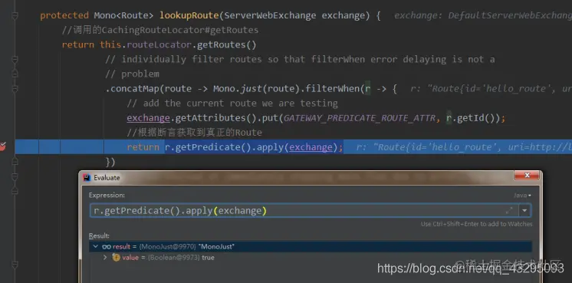Click the ServerWebExchange parameter type
The image size is (572, 283).
click(270, 15)
